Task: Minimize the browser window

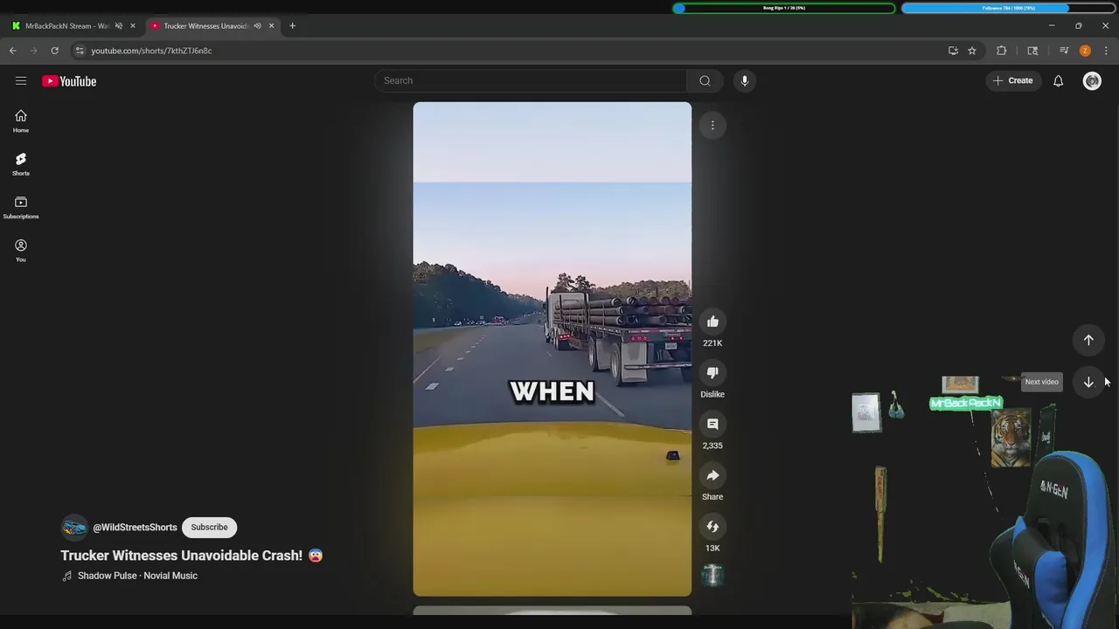Action: pos(1052,25)
